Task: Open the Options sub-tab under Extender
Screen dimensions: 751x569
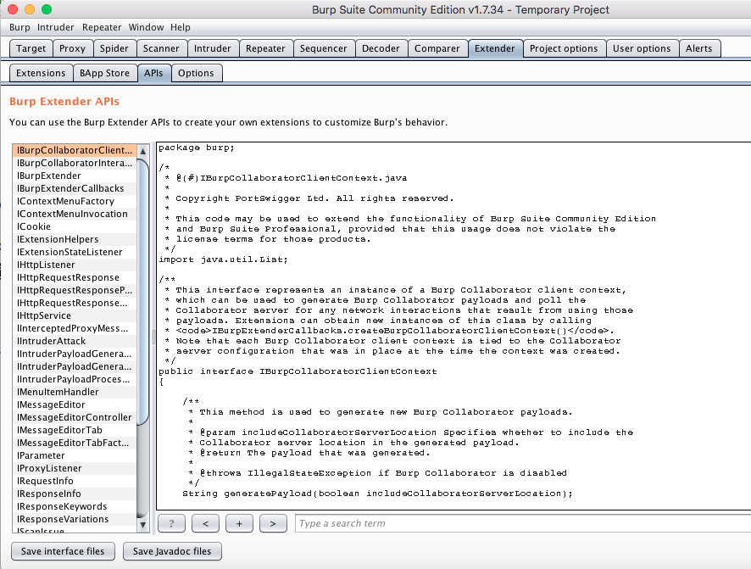Action: coord(196,73)
